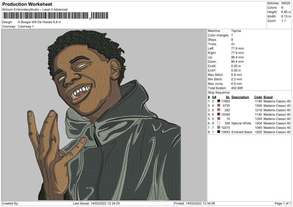Click the Trims value '41'
Viewport: 293px width, 207px height.
(233, 44)
